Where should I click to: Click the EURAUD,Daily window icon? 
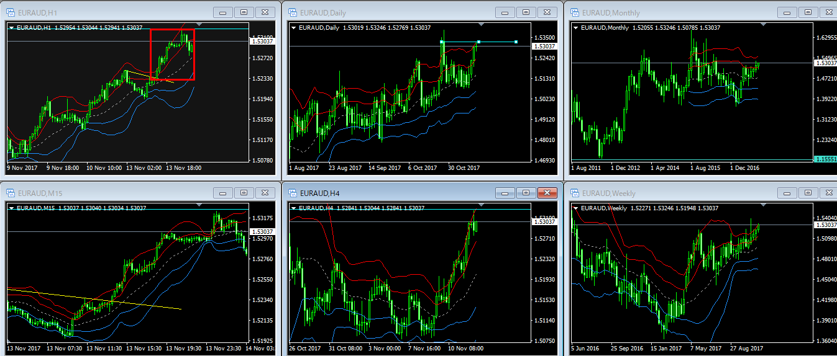tap(293, 12)
